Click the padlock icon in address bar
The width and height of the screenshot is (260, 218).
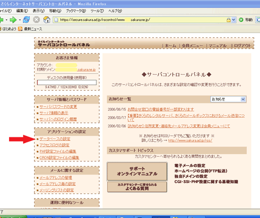click(x=228, y=20)
